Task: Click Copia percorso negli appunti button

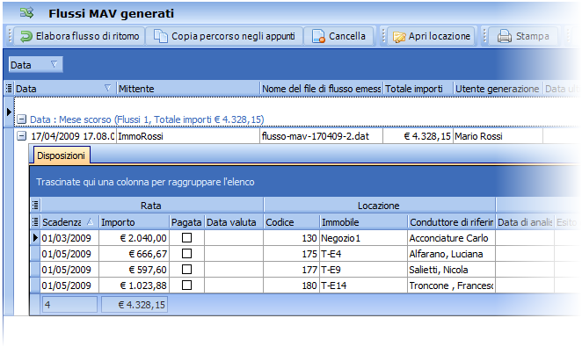Action: tap(224, 36)
